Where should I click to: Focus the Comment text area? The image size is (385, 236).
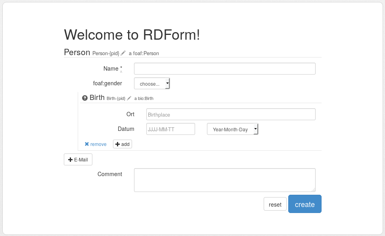coord(225,180)
